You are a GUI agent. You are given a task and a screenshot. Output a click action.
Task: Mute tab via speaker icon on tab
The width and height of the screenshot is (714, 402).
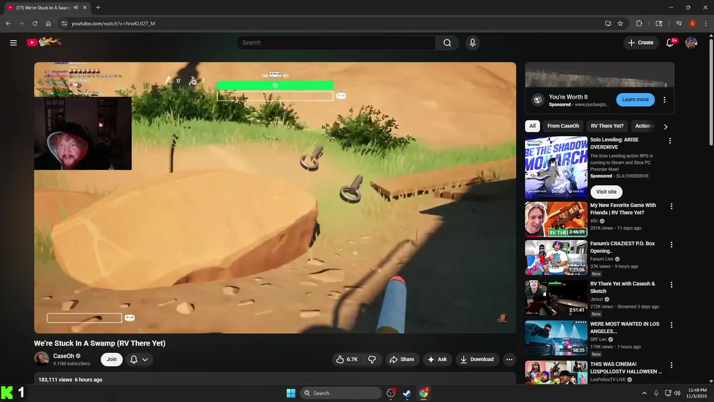pyautogui.click(x=75, y=8)
